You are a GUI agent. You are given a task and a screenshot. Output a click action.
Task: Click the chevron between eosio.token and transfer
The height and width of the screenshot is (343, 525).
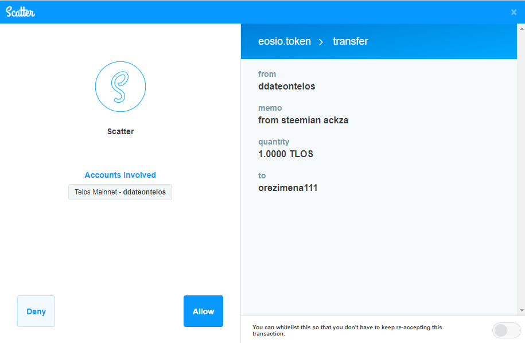pyautogui.click(x=321, y=42)
